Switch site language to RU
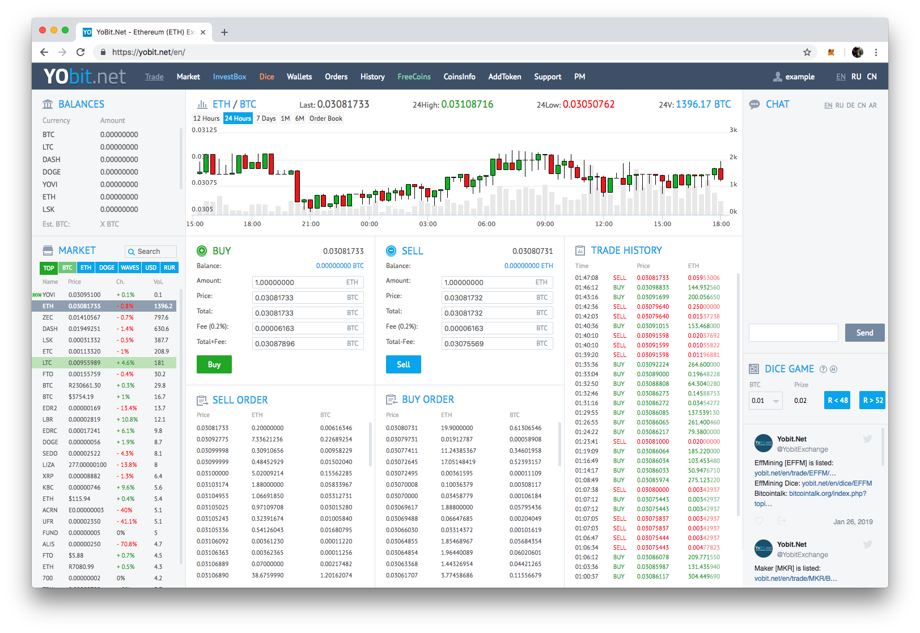The width and height of the screenshot is (920, 633). coord(856,77)
